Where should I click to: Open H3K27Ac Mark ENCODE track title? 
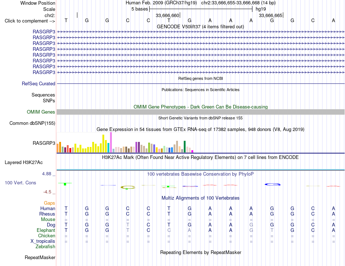200,157
